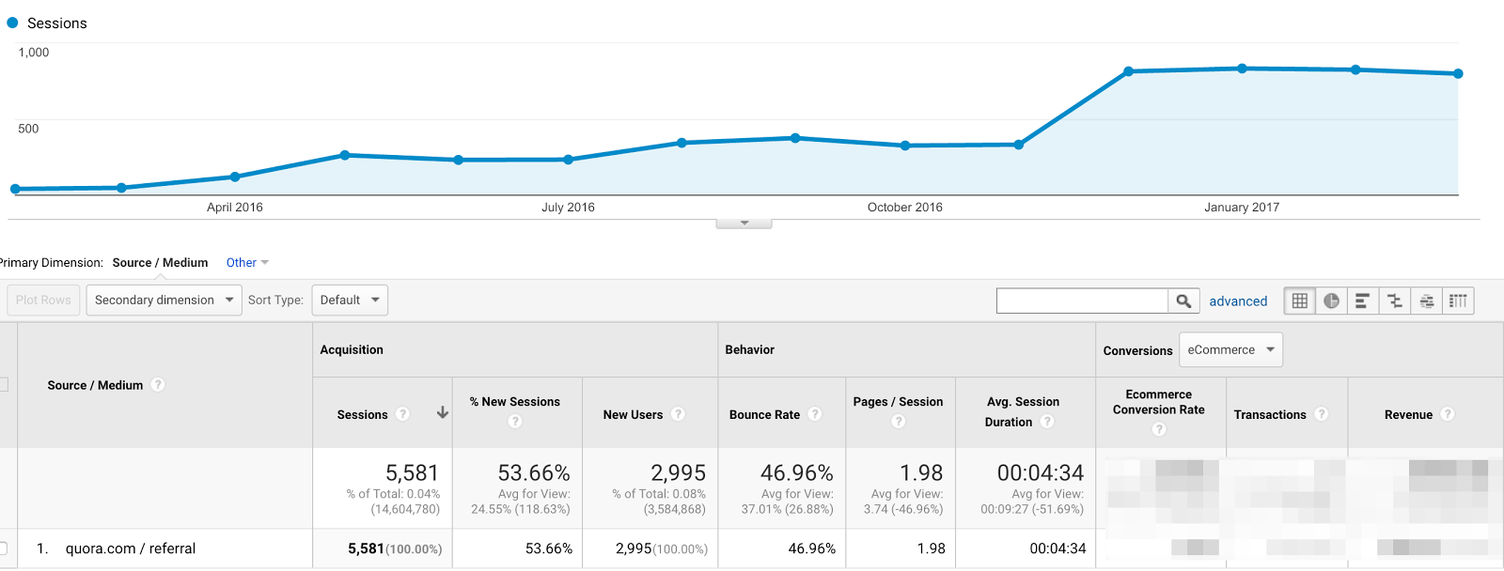
Task: Open help icon under Pages / Session
Action: click(x=898, y=421)
